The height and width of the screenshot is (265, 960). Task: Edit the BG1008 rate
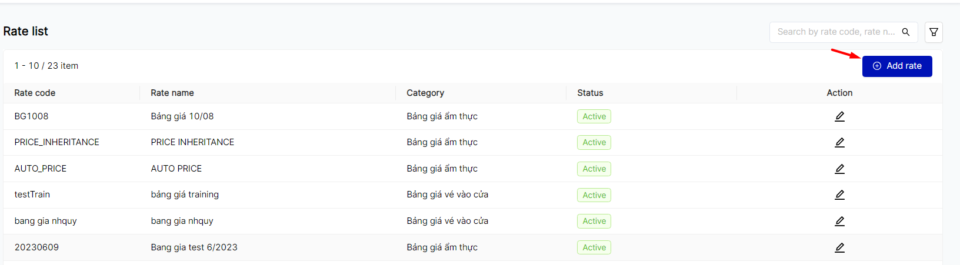[839, 116]
